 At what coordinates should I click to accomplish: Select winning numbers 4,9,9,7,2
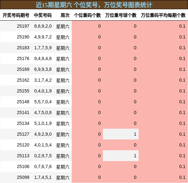pyautogui.click(x=43, y=37)
